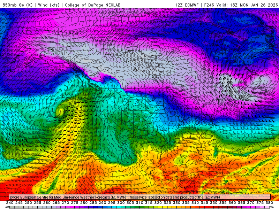The height and width of the screenshot is (209, 279).
Task: Click the 300 legend value
Action: [121, 203]
